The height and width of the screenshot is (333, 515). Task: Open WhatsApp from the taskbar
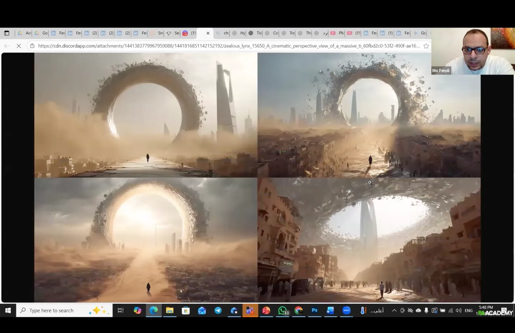click(283, 310)
